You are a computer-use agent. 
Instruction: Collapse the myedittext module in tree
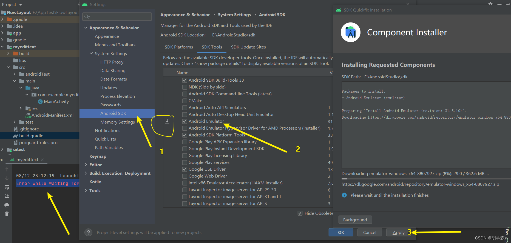2,47
